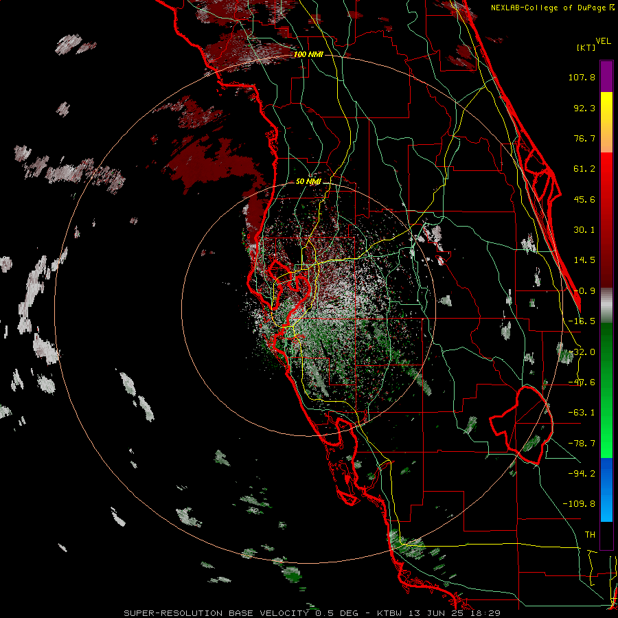This screenshot has height=618, width=618.
Task: Click the 14.5 velocity scale value
Action: pos(584,260)
